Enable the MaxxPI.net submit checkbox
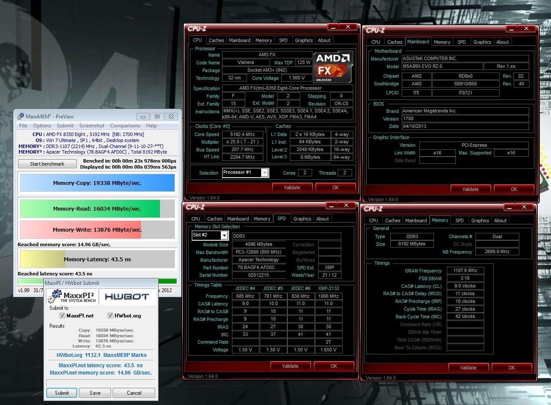This screenshot has width=551, height=405. 63,316
